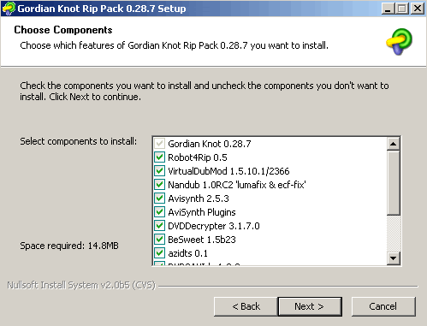Toggle the VirtualDubMod 1.5.10.1/2366 checkbox
The image size is (427, 326).
[x=159, y=171]
